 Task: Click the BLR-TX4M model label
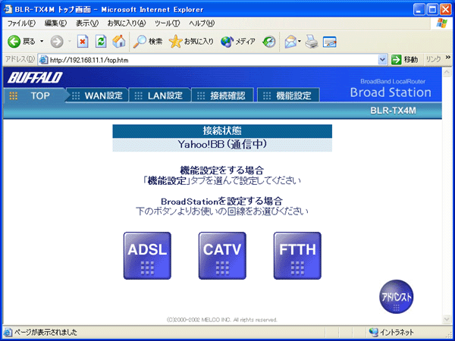[x=393, y=111]
